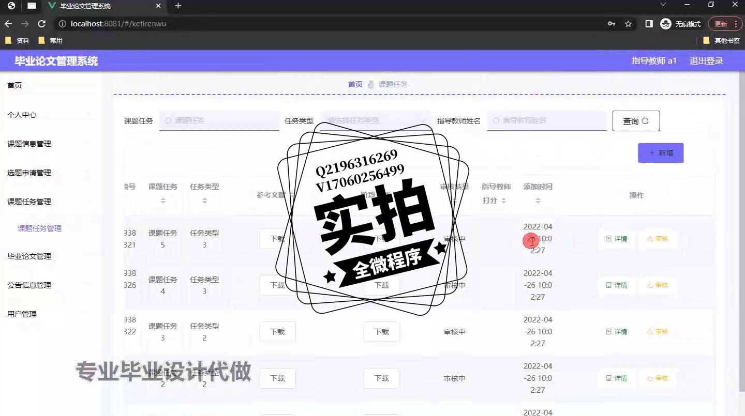The image size is (745, 416).
Task: Click the 课题任务 search input field
Action: pyautogui.click(x=219, y=120)
